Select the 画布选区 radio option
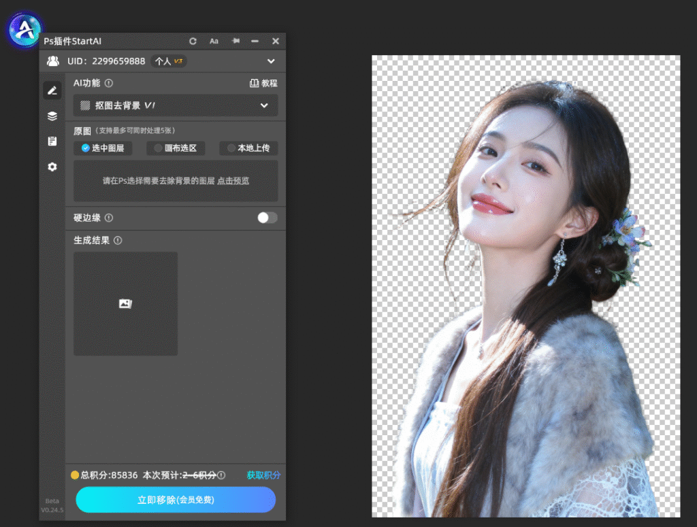697x527 pixels. tap(176, 148)
